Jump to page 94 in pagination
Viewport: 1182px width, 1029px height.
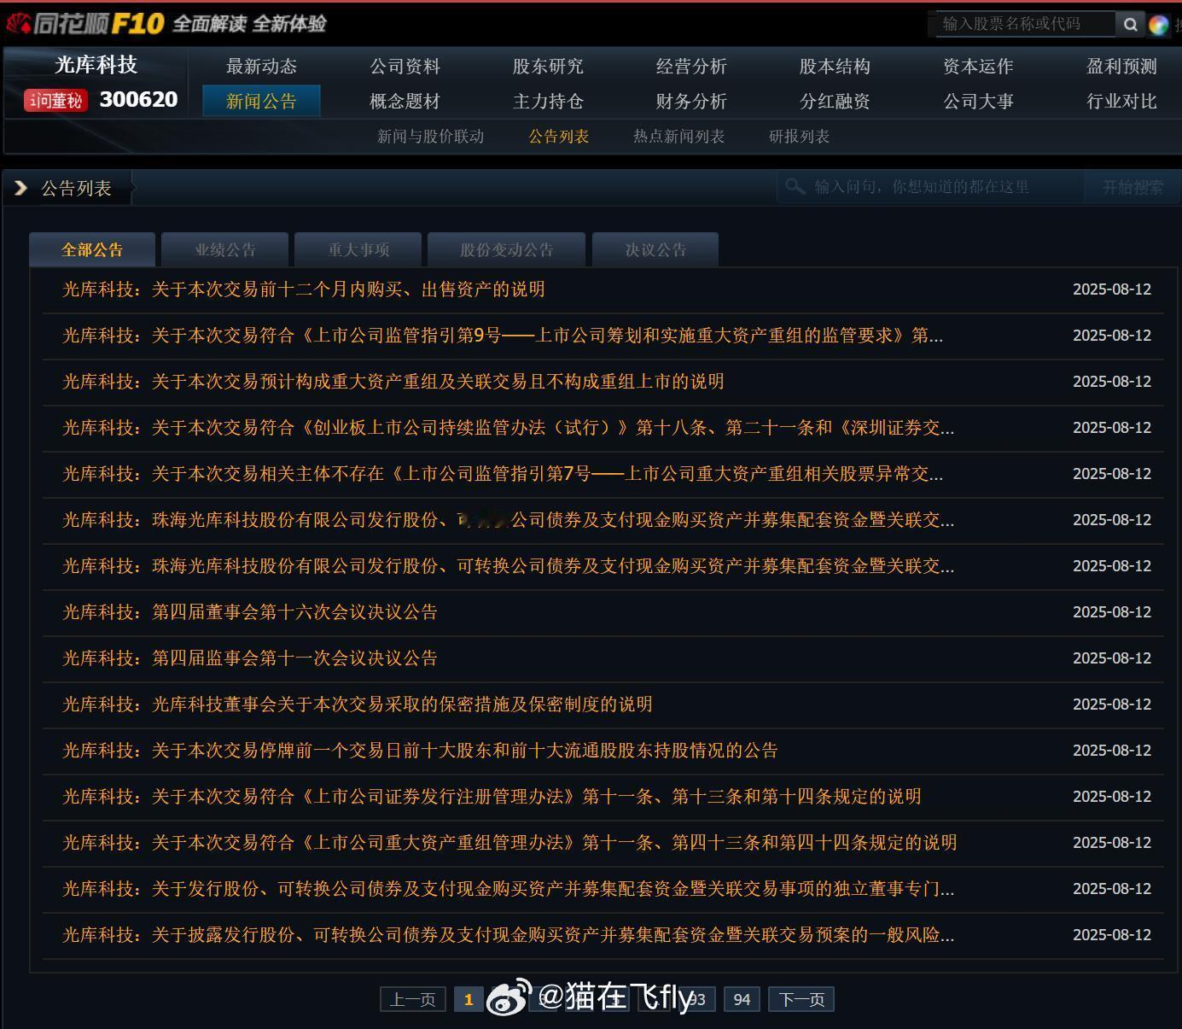tap(742, 999)
